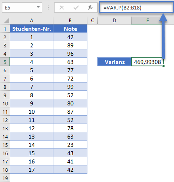Viewport: 174px width, 182px height.
Task: Click the Enter checkmark formula icon
Action: coord(76,8)
